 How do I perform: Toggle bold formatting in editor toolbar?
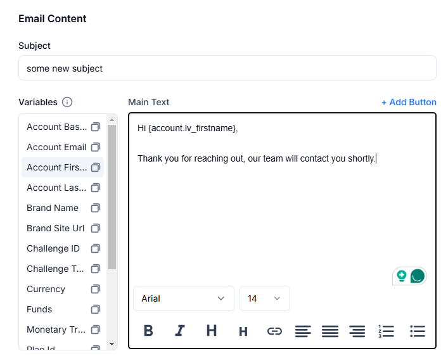click(148, 331)
